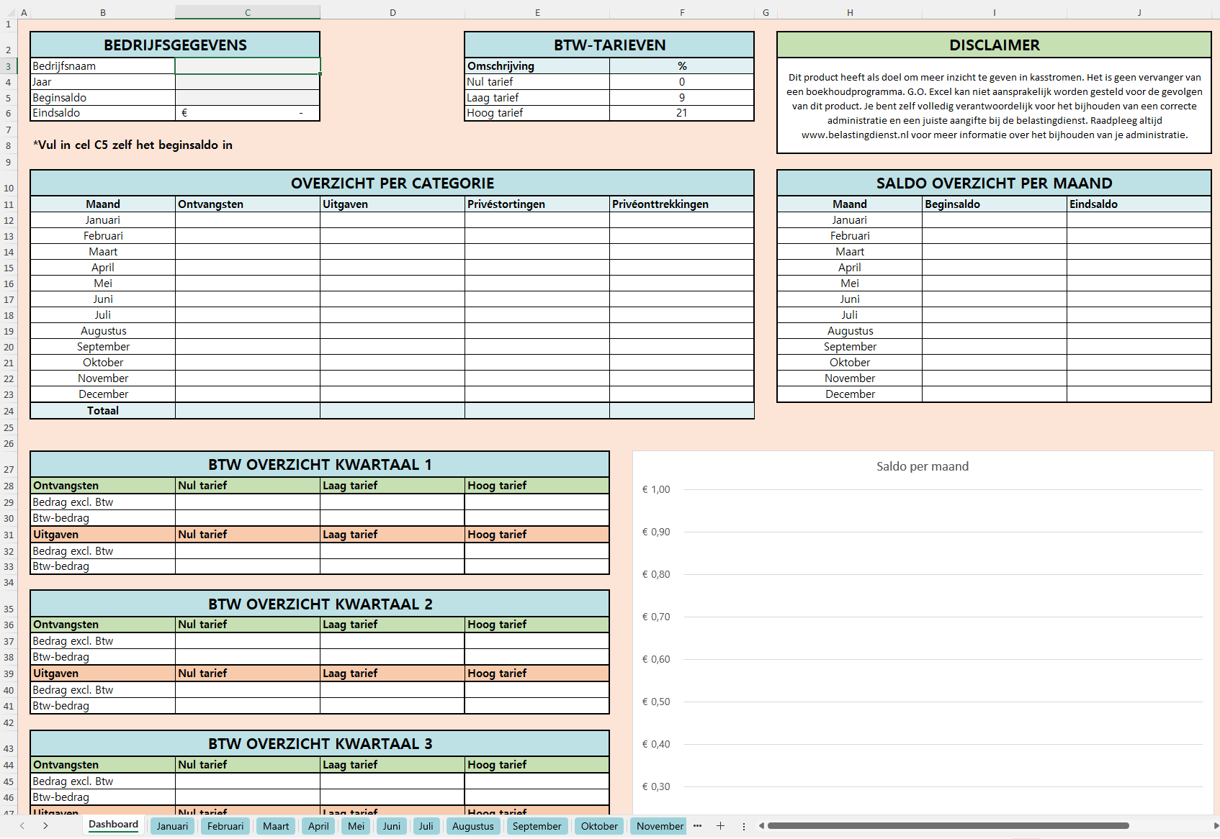Click the left sheet navigation arrow
Viewport: 1220px width, 839px height.
click(x=22, y=826)
